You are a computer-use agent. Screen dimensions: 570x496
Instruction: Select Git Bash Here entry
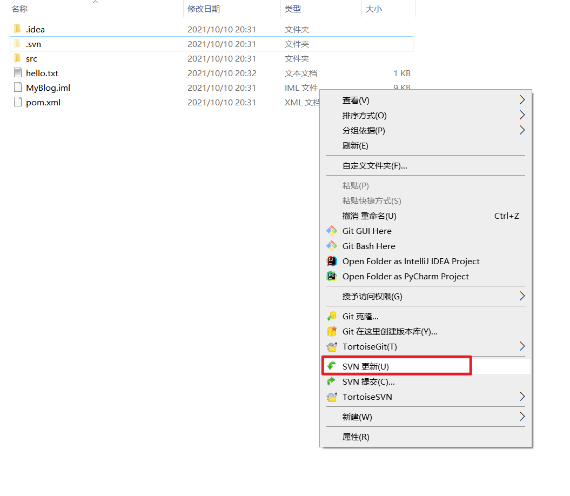(x=426, y=246)
